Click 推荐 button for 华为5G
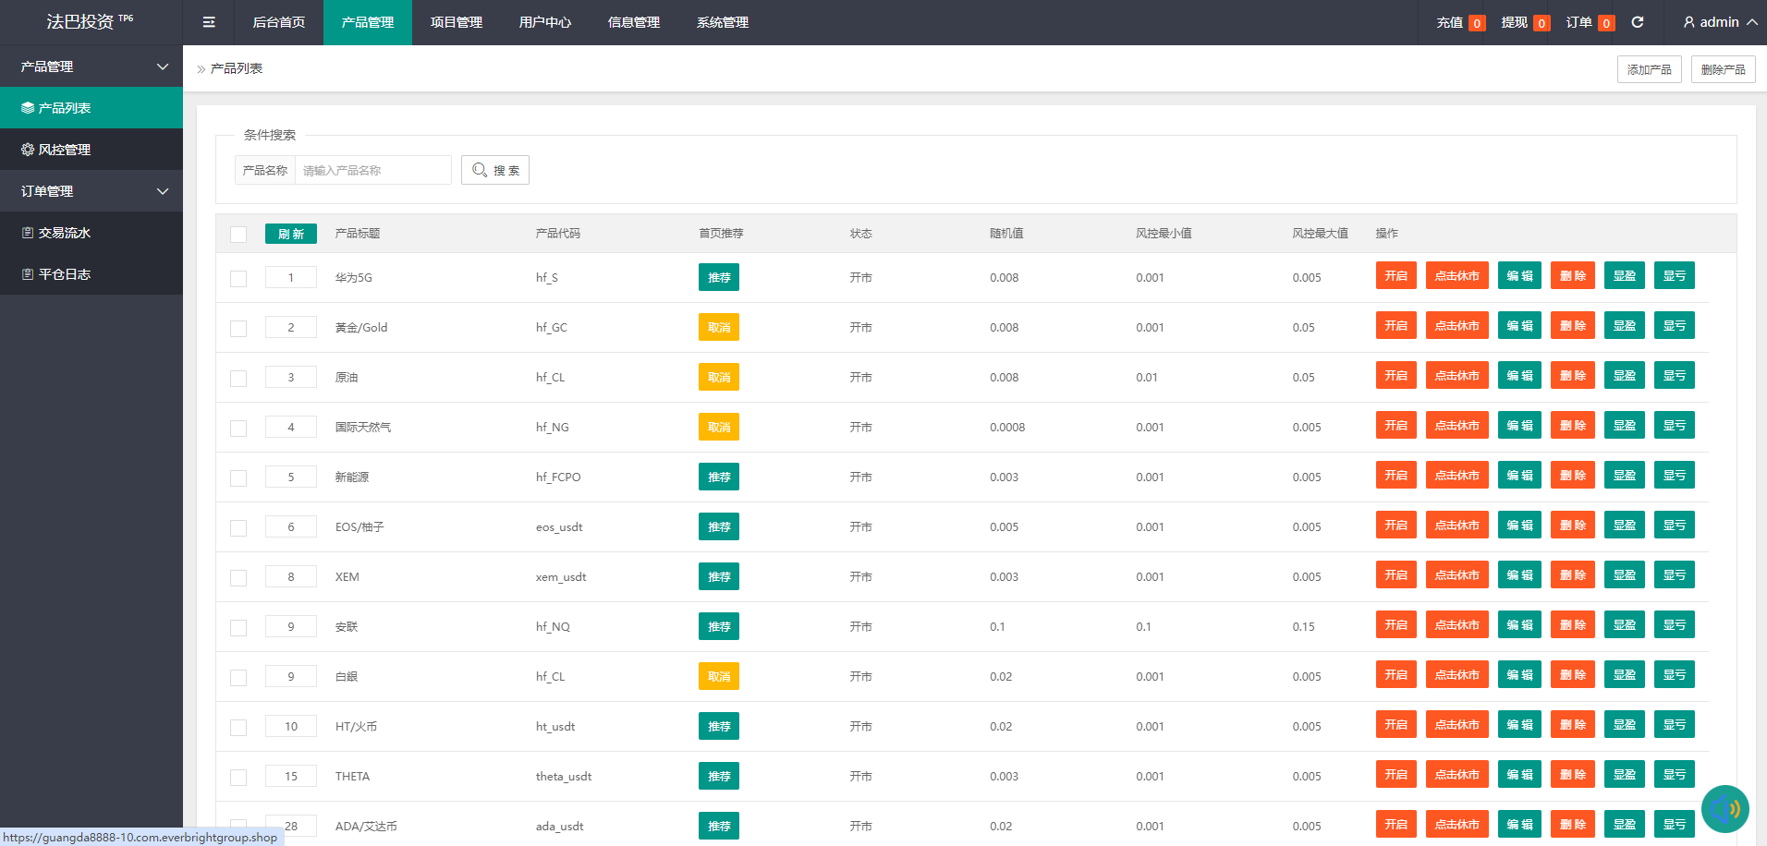 (719, 277)
